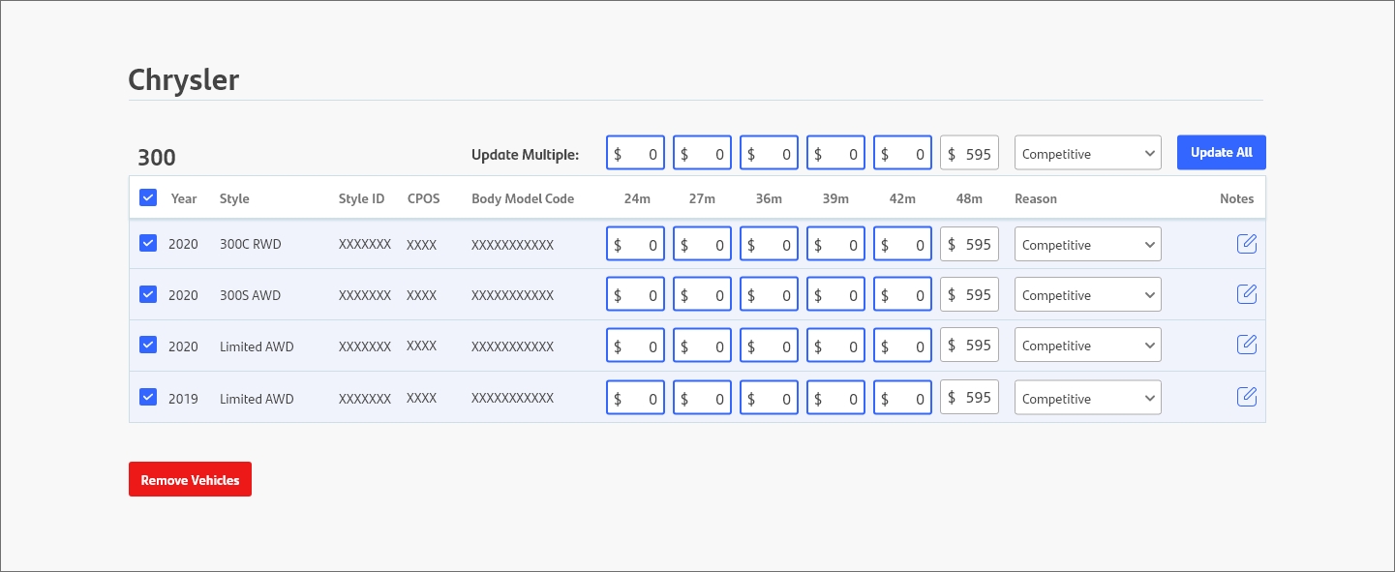Click the Update All button

point(1222,153)
